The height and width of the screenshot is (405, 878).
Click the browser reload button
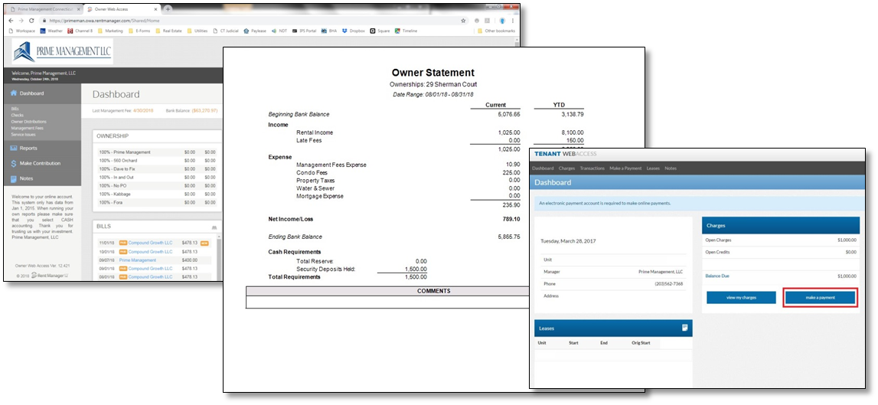33,21
